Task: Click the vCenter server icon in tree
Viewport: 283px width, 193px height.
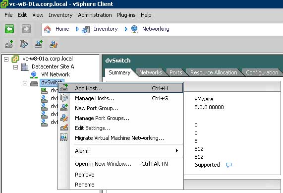Action: (x=15, y=59)
